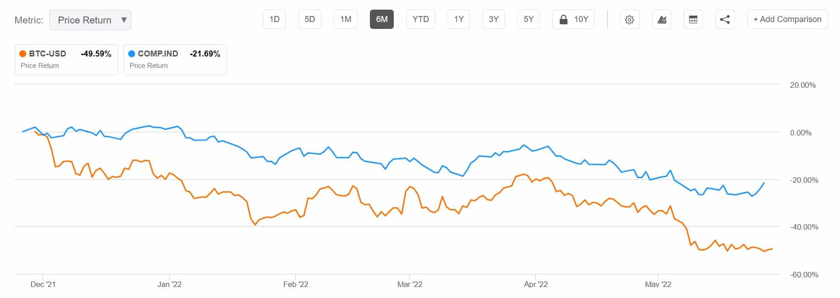Switch chart type via mountain chart icon
840x298 pixels.
pyautogui.click(x=662, y=20)
